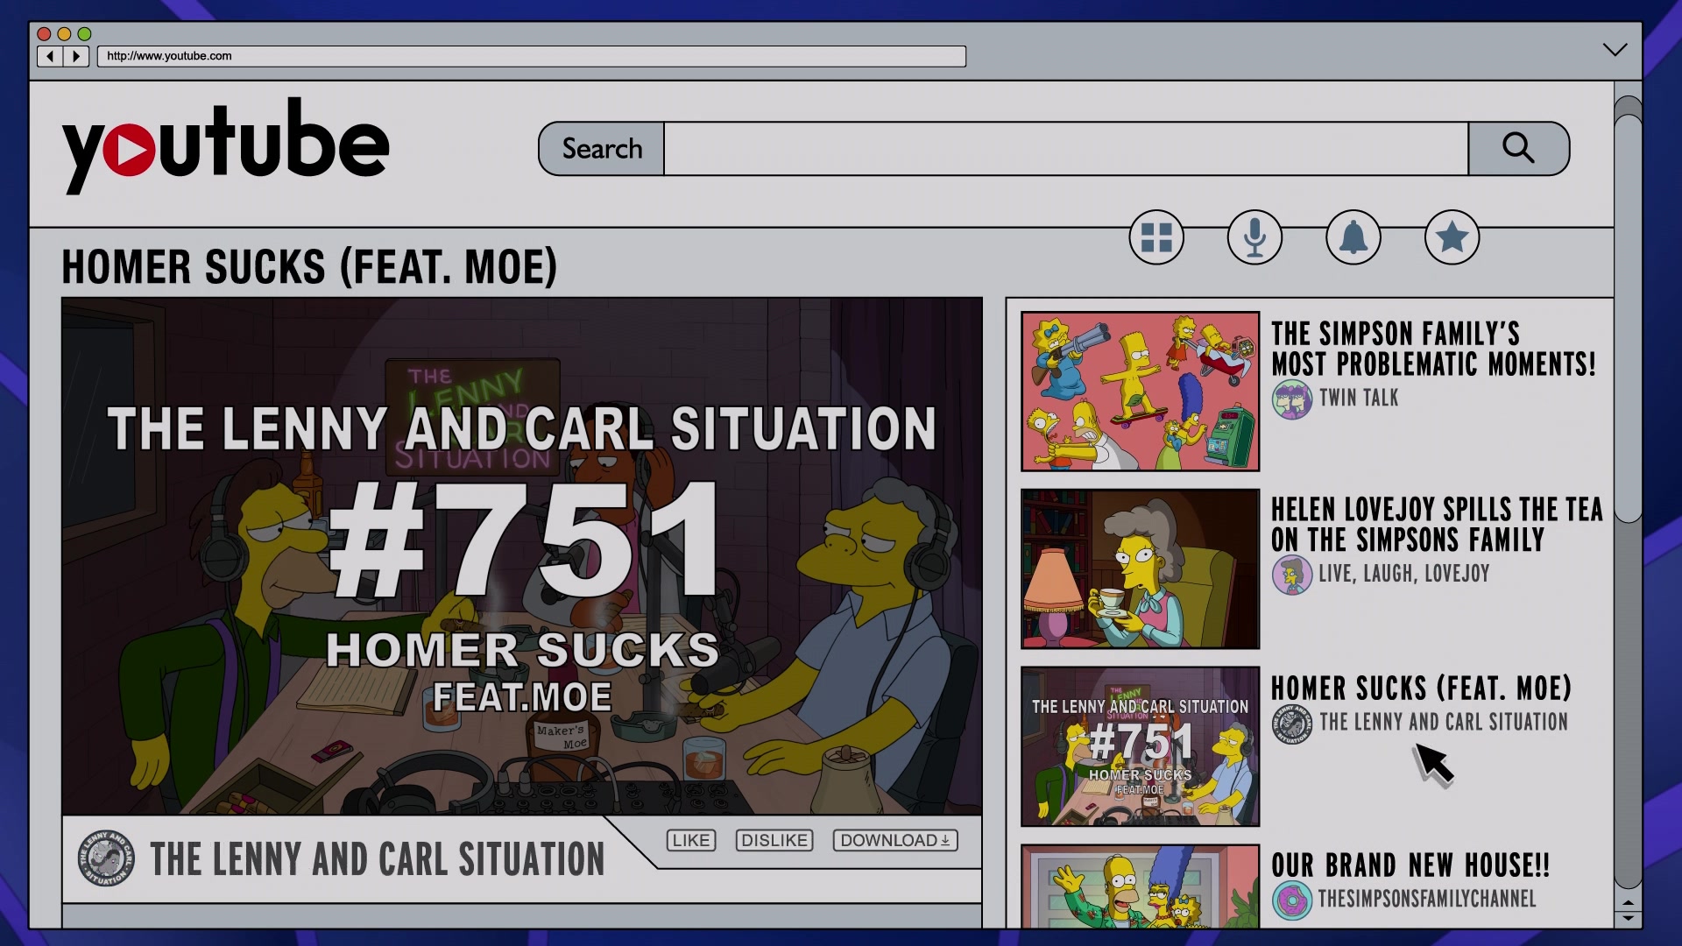Click the scrollbar down arrow

click(1628, 918)
